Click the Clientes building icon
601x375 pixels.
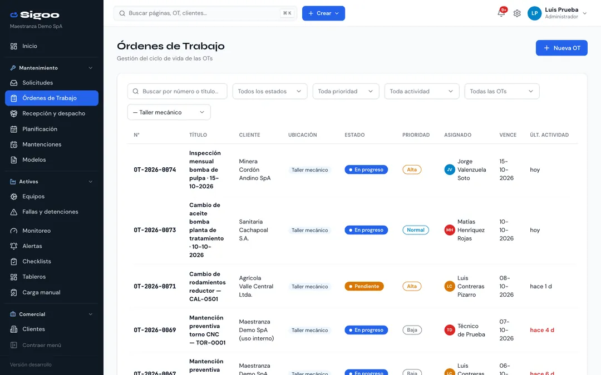14,329
